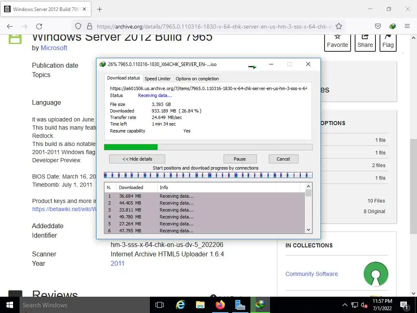Screen dimensions: 417x313
Task: Click the N. column header
Action: (110, 187)
